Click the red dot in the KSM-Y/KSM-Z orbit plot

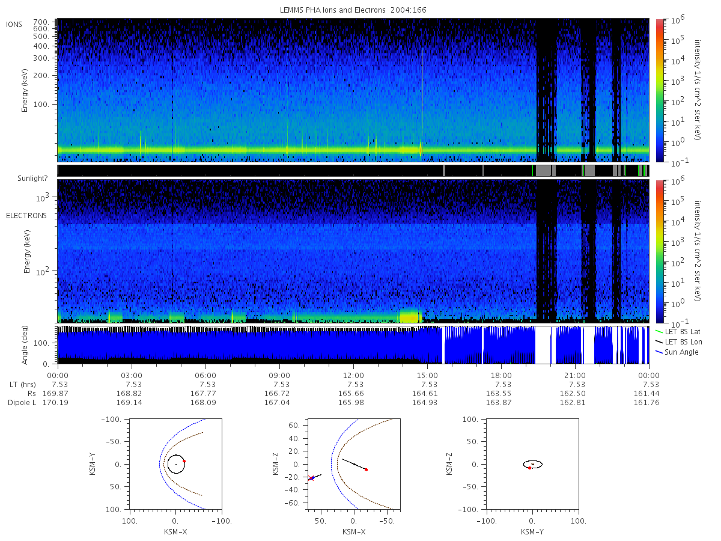click(x=529, y=468)
